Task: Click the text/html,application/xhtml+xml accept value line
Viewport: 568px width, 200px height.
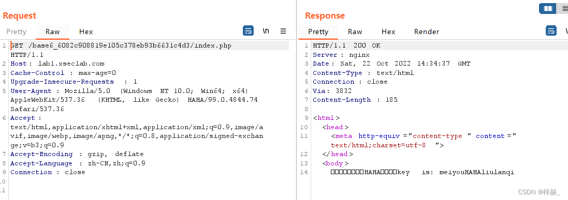Action: (x=137, y=127)
